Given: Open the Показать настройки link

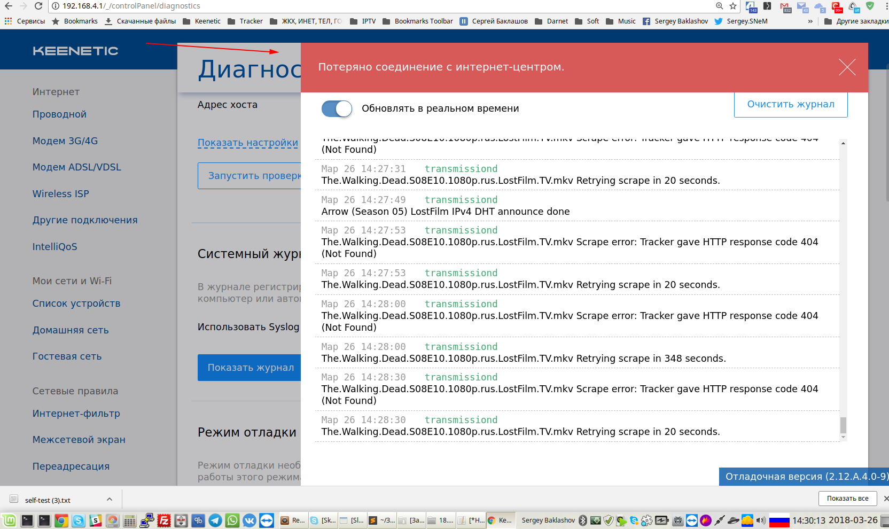Looking at the screenshot, I should tap(248, 143).
